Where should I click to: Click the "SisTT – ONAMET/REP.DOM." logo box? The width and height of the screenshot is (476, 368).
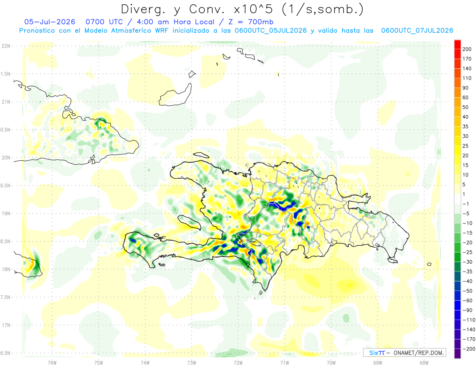click(x=404, y=353)
